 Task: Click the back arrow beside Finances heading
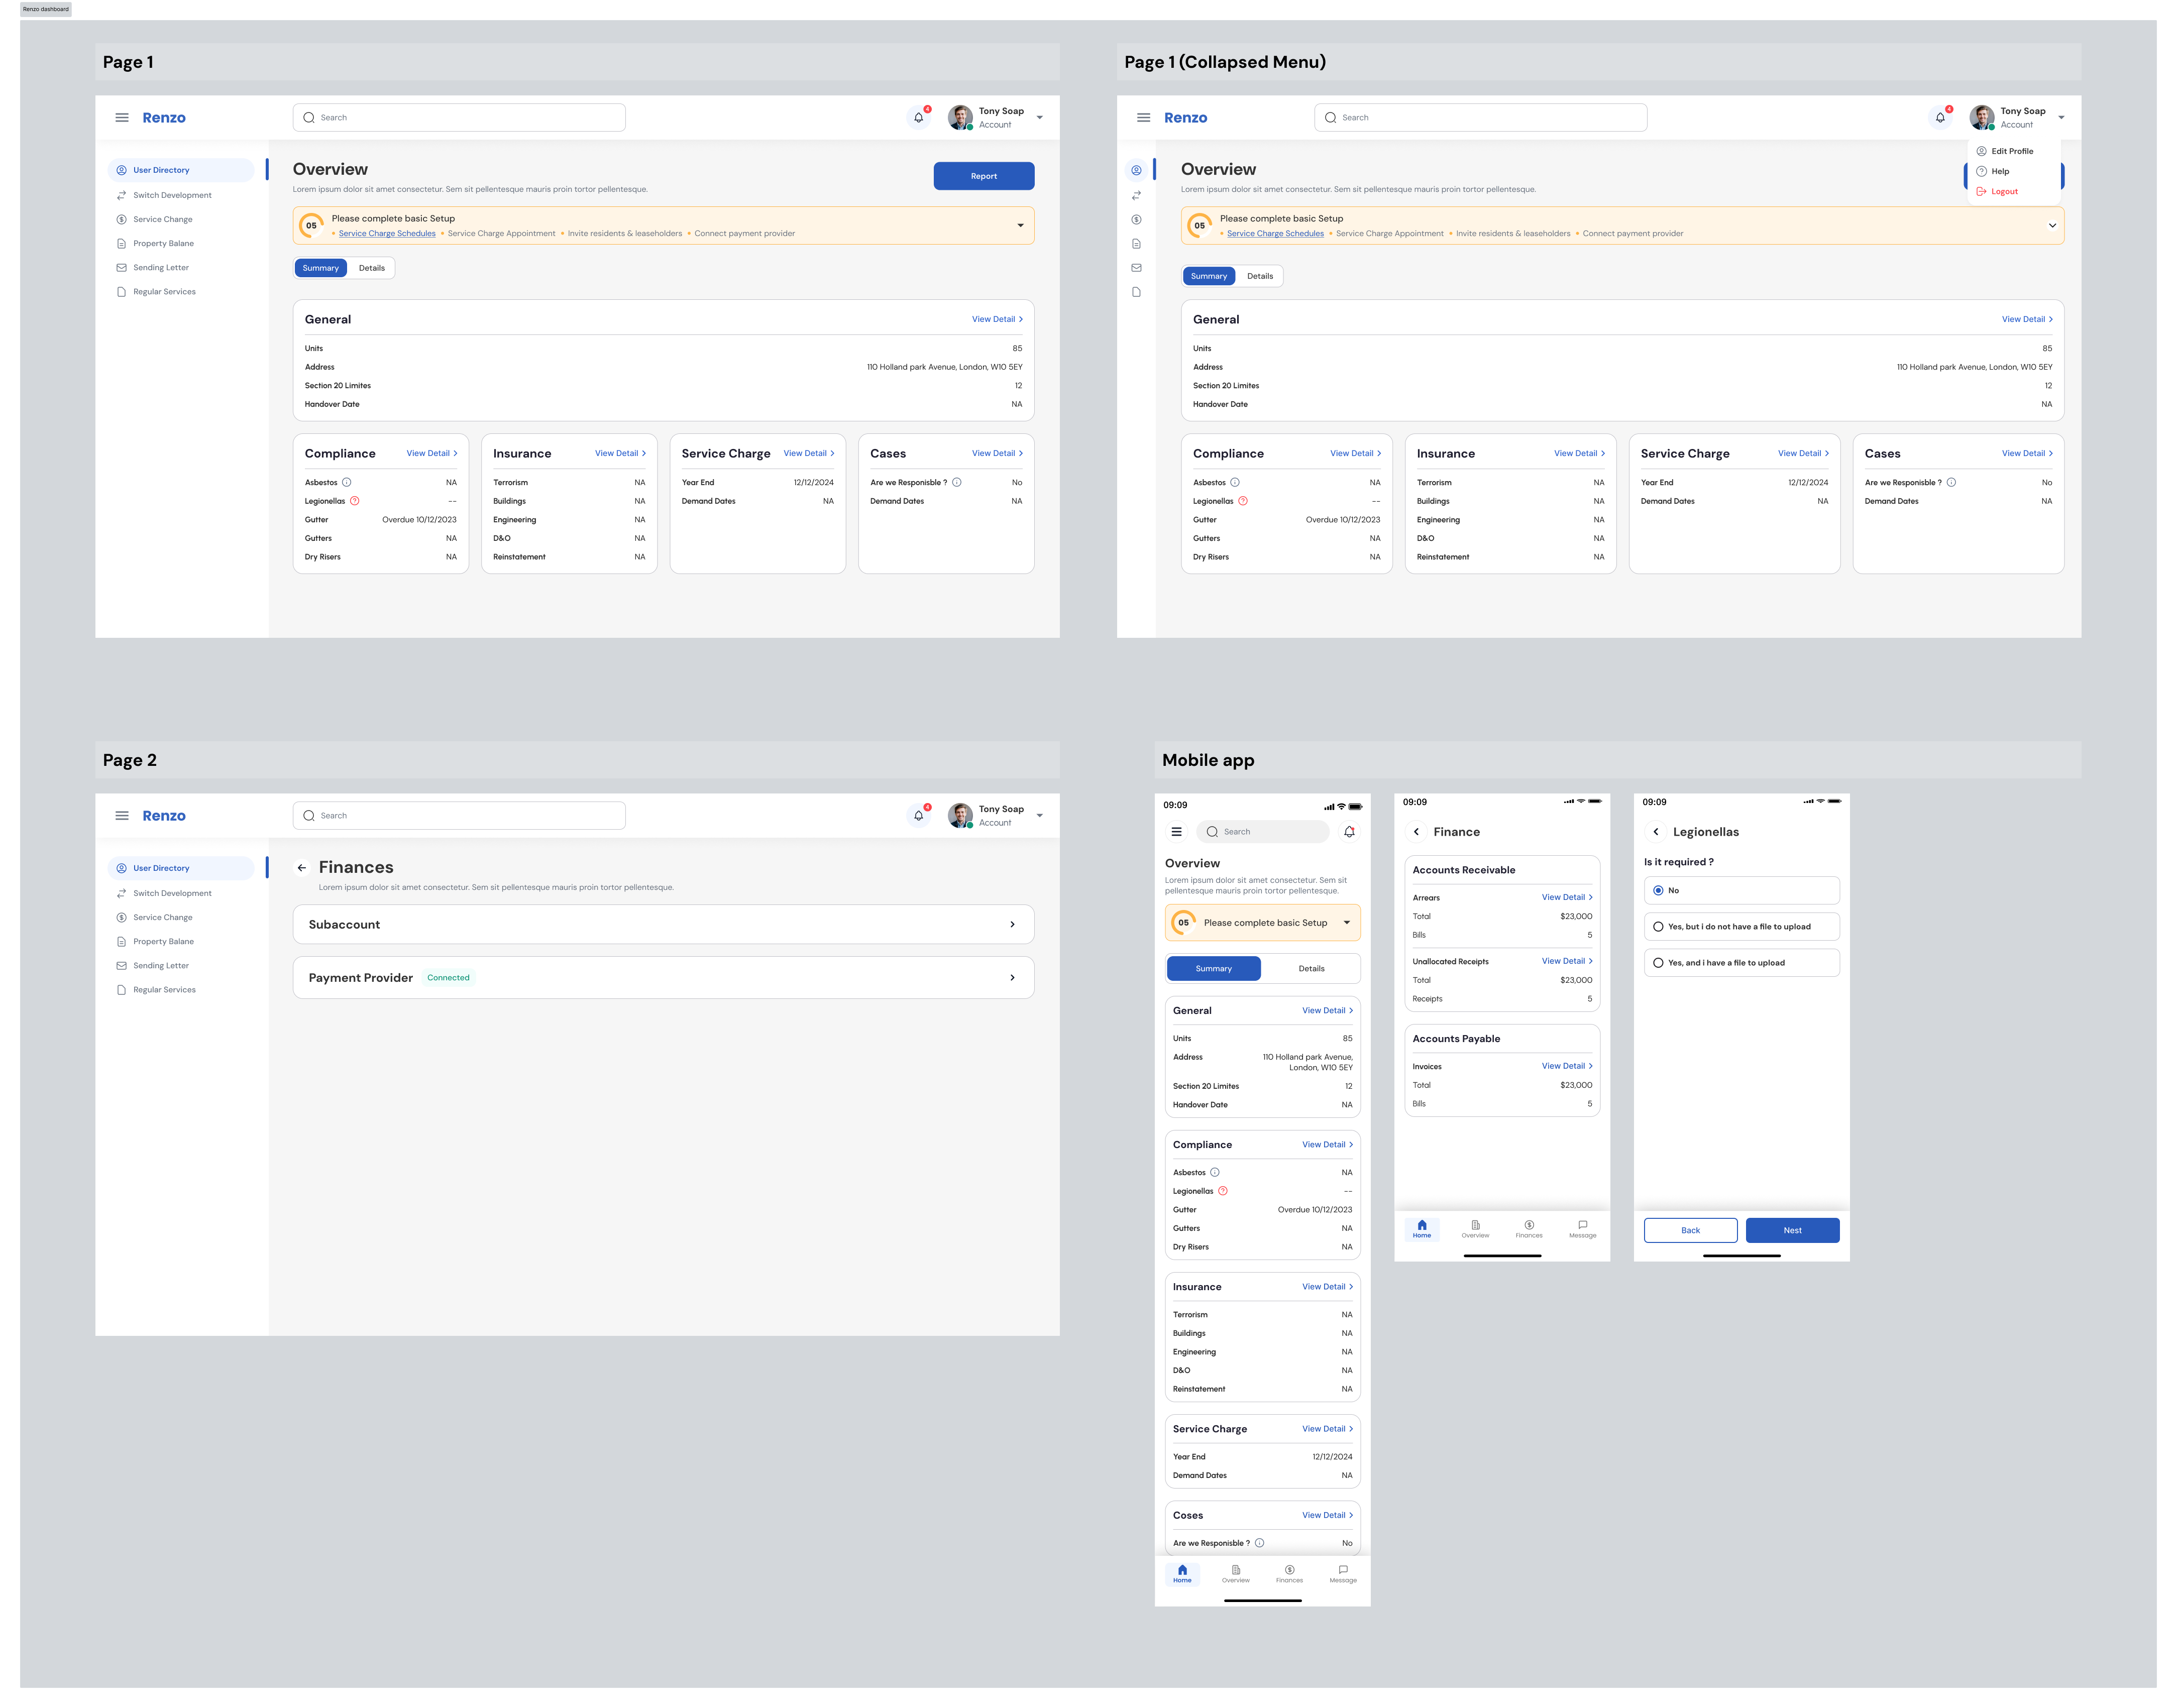[302, 868]
